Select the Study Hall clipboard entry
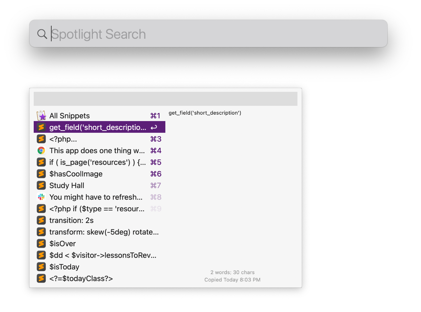The height and width of the screenshot is (312, 421). tap(100, 185)
